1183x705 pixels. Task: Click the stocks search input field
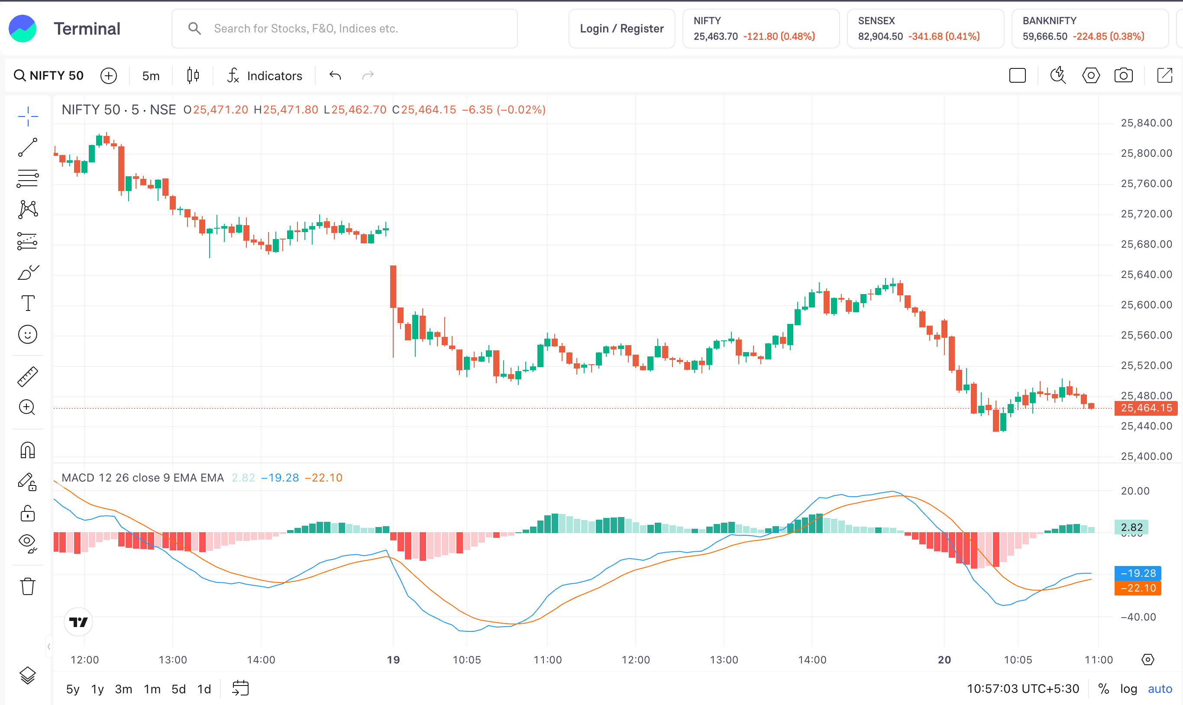pos(344,29)
